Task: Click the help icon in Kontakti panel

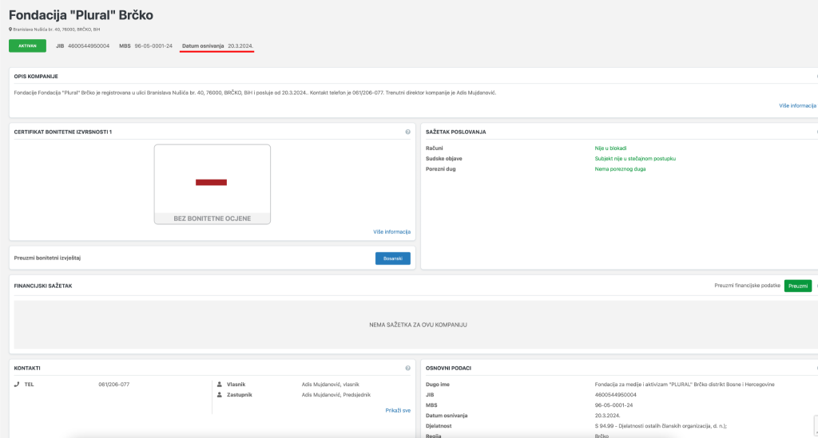Action: [x=407, y=368]
